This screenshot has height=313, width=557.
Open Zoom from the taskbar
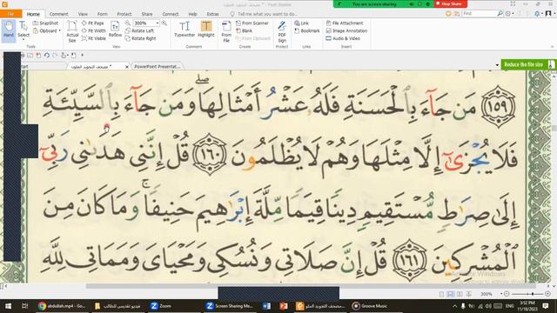160,306
